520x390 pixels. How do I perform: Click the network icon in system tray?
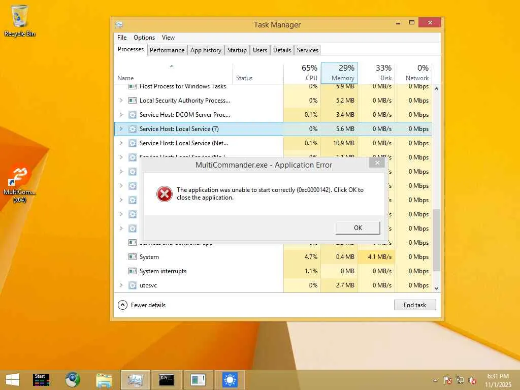460,380
